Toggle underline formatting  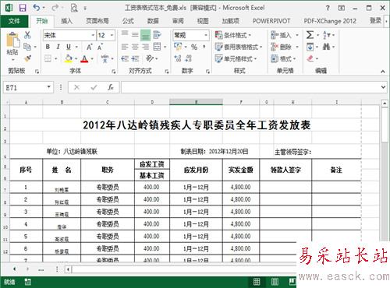69,47
